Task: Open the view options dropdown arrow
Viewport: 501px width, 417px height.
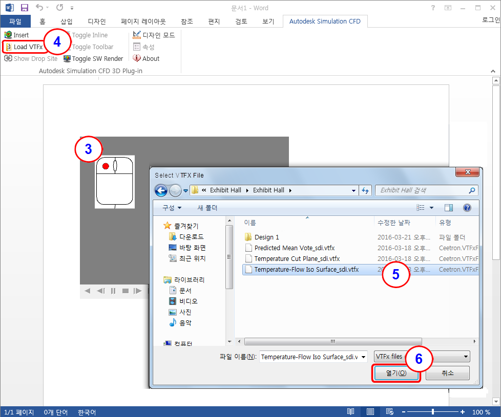Action: (x=432, y=208)
